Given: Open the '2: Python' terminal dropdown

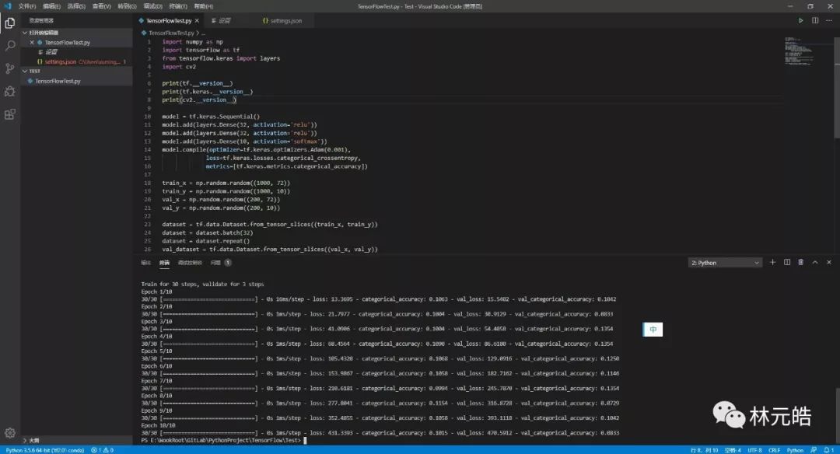Looking at the screenshot, I should [725, 263].
